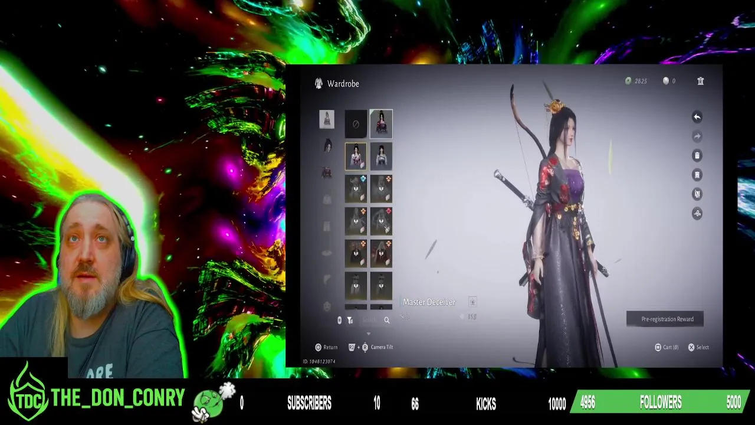Select the locked outfit with blue gem badge
Screen dimensions: 755x425
pyautogui.click(x=356, y=189)
